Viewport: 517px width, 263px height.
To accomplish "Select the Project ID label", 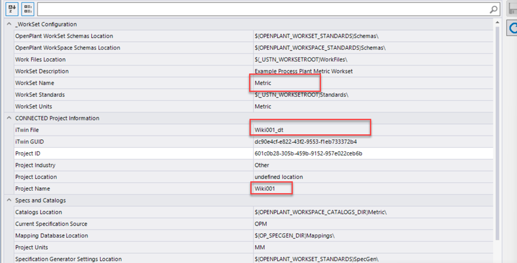I will click(28, 154).
